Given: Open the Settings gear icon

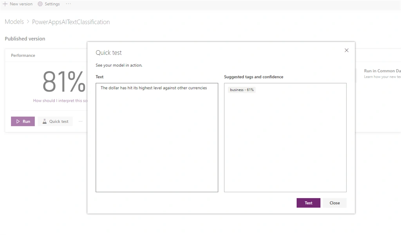Looking at the screenshot, I should [x=40, y=4].
